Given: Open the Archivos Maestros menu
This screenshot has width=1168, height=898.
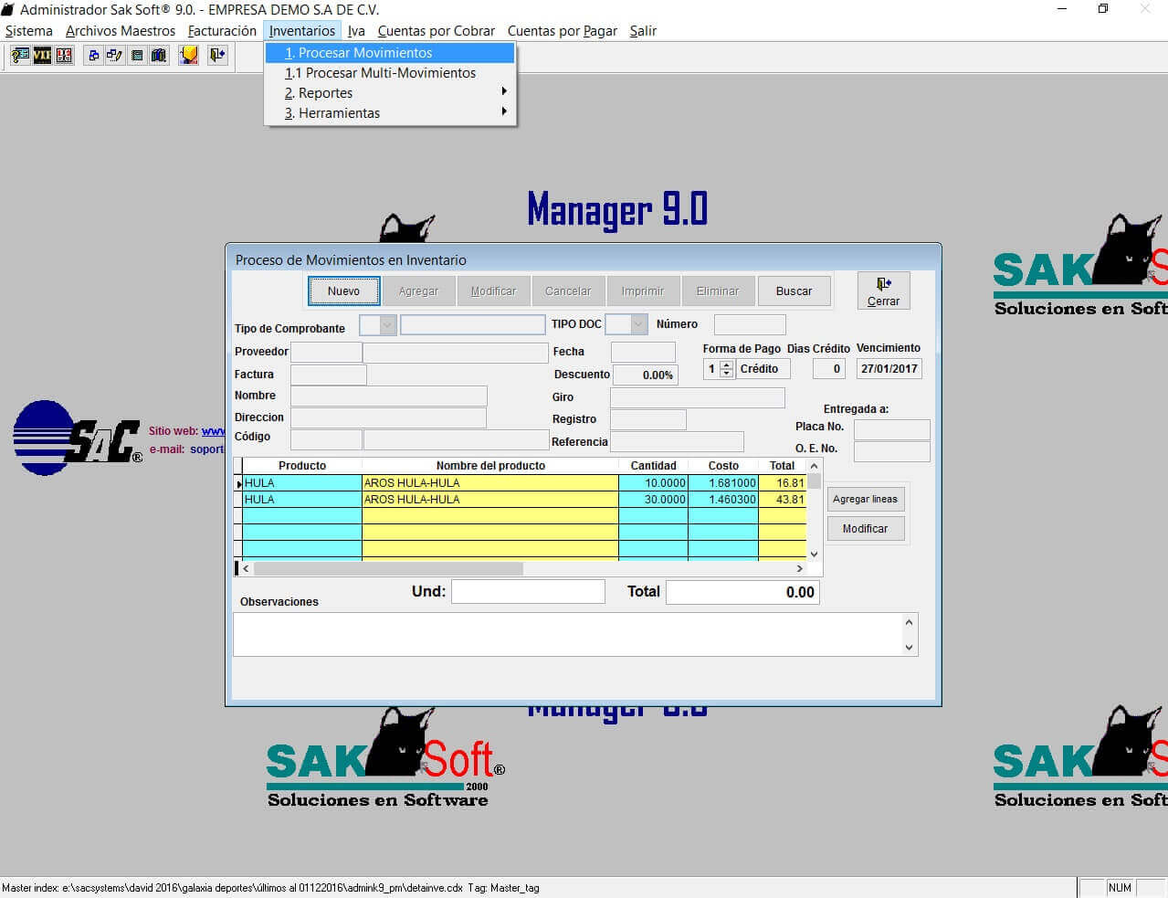Looking at the screenshot, I should [121, 31].
